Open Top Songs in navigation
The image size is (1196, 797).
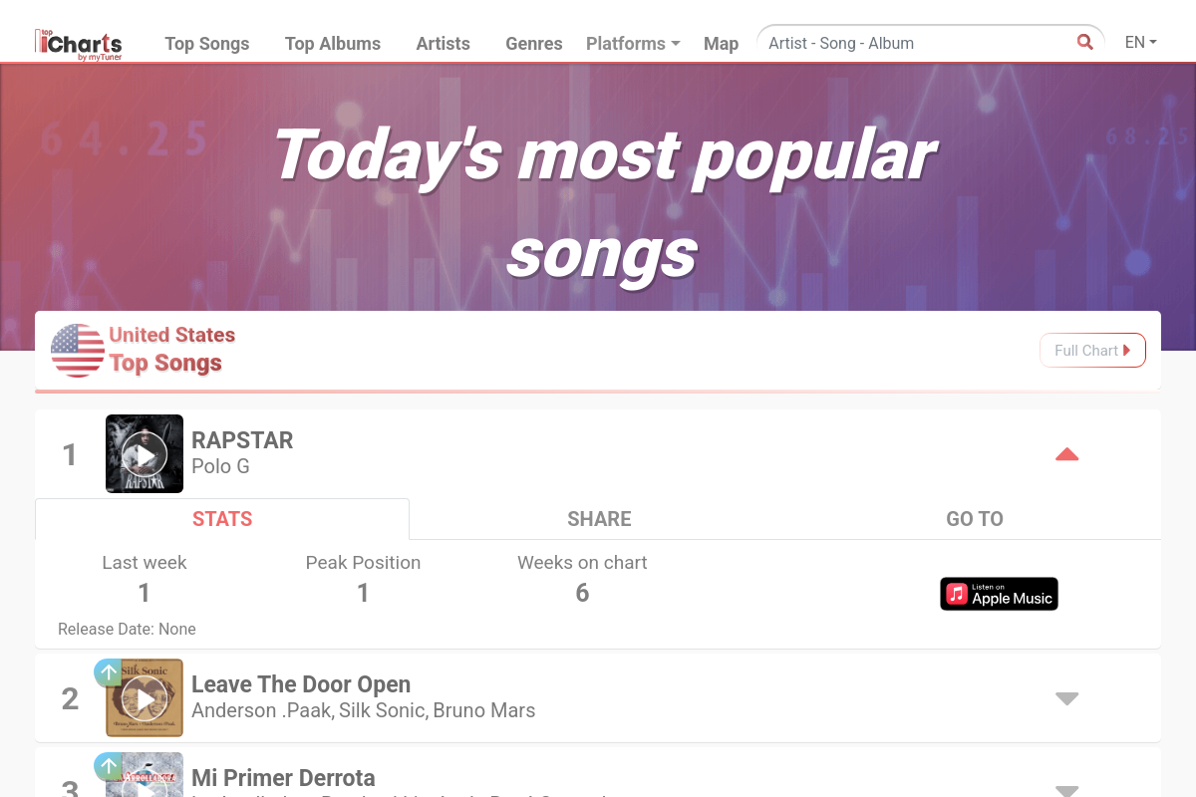pos(207,44)
